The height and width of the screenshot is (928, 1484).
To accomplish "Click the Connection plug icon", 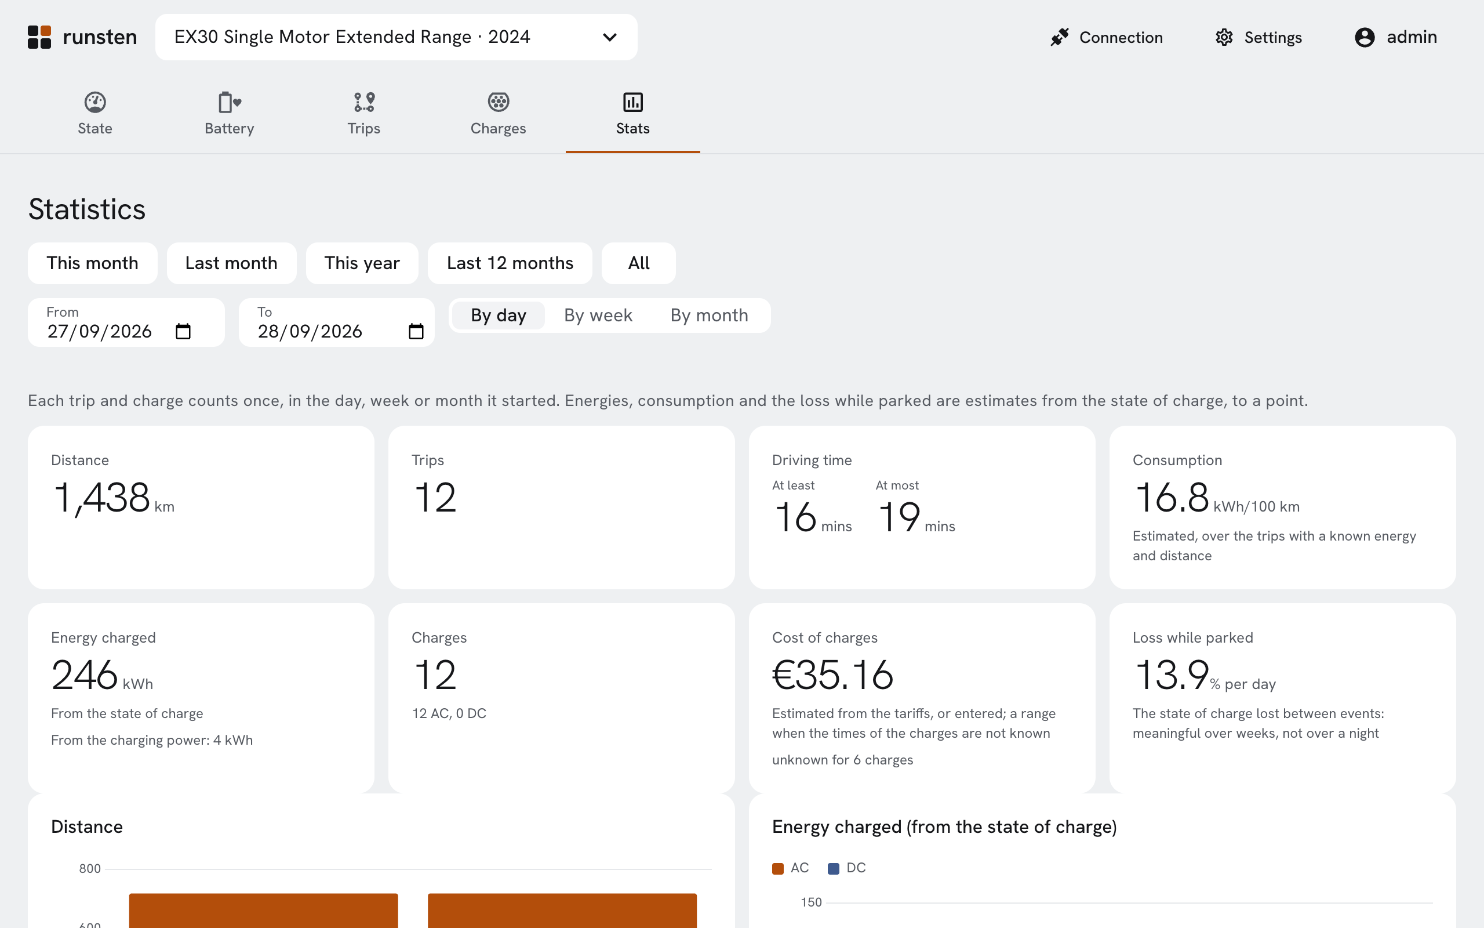I will tap(1060, 38).
